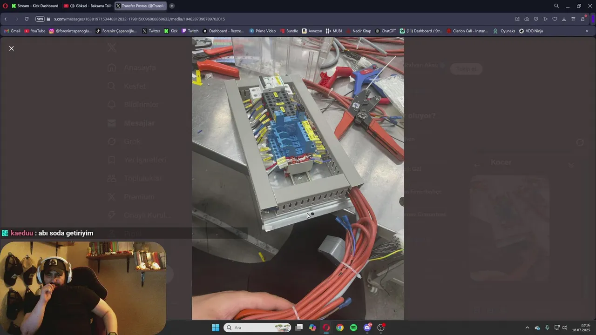Viewport: 596px width, 335px height.
Task: Click the x.com address bar URL
Action: pyautogui.click(x=139, y=19)
